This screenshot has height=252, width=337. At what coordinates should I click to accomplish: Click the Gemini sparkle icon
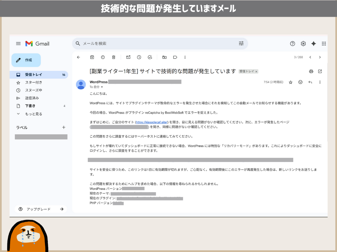point(313,43)
